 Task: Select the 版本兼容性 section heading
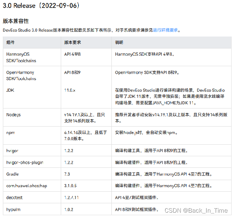[x=16, y=21]
